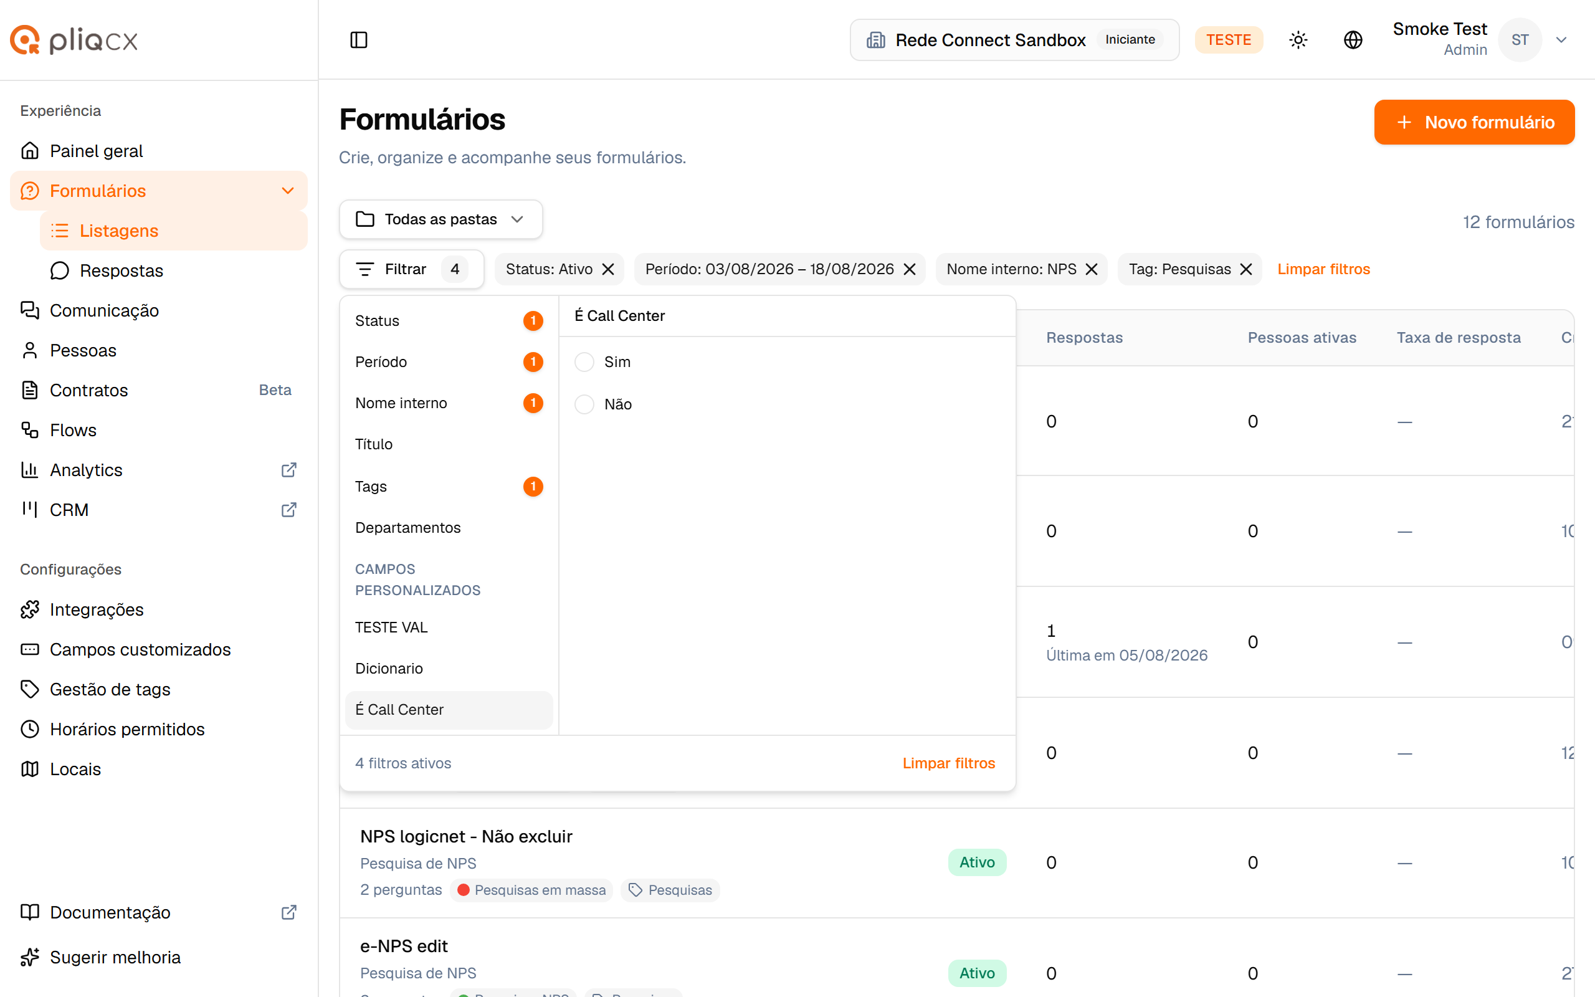Select the Período filter category
1595x997 pixels.
click(x=449, y=362)
